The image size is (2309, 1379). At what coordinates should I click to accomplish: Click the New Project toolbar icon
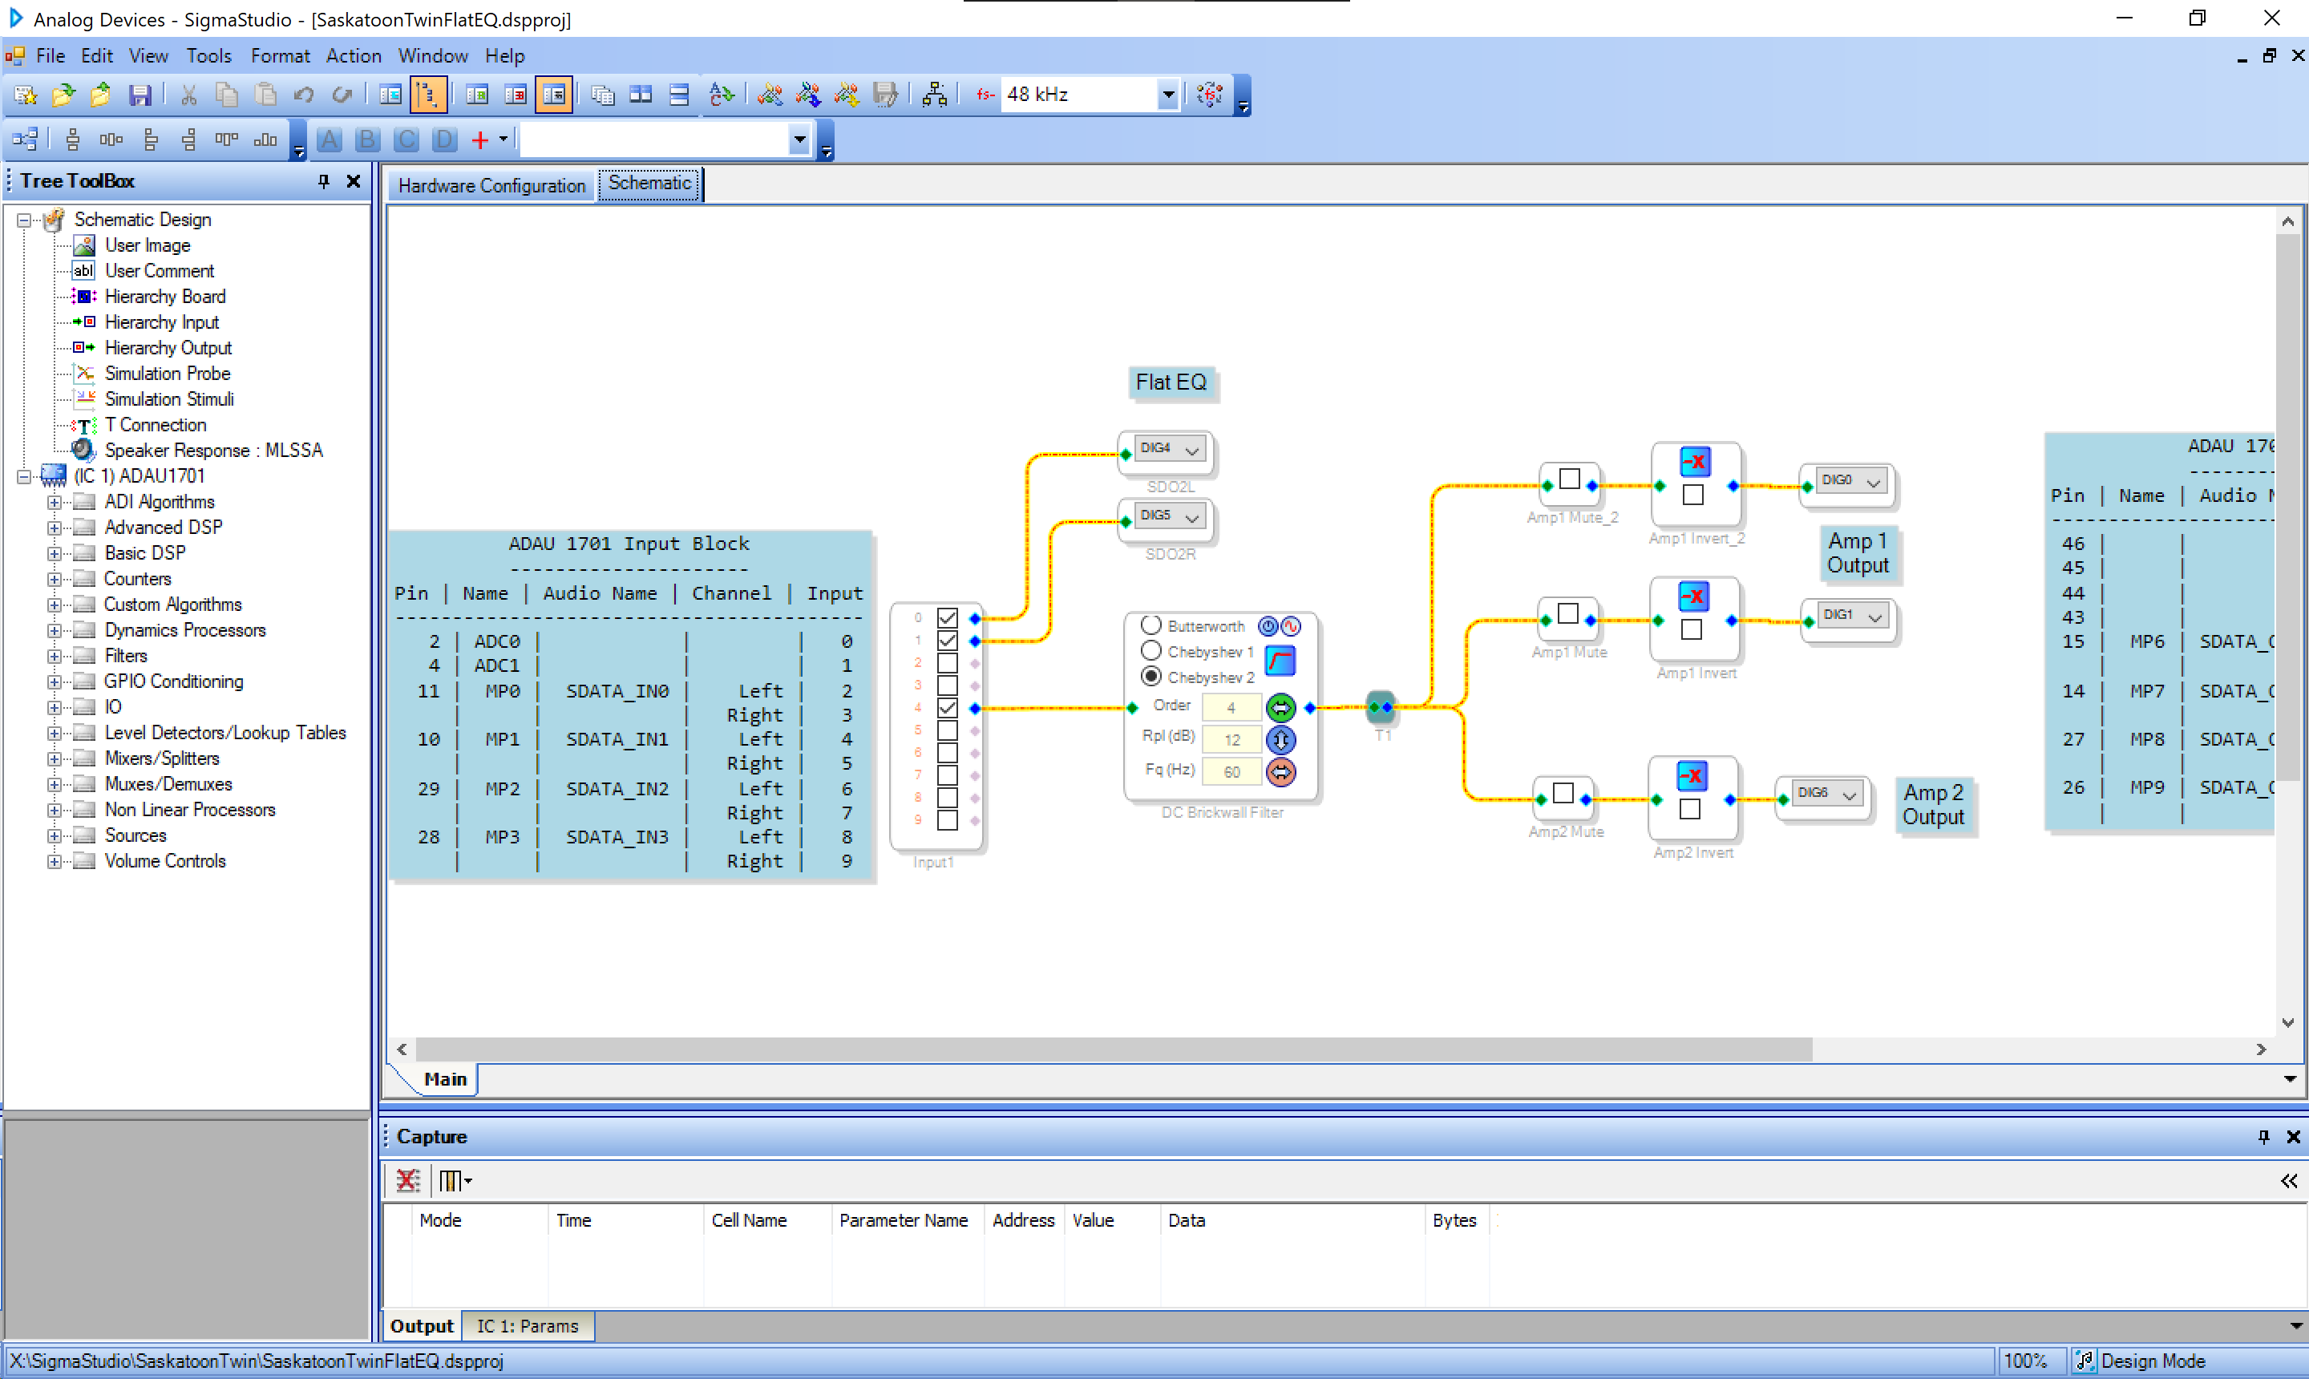(25, 95)
